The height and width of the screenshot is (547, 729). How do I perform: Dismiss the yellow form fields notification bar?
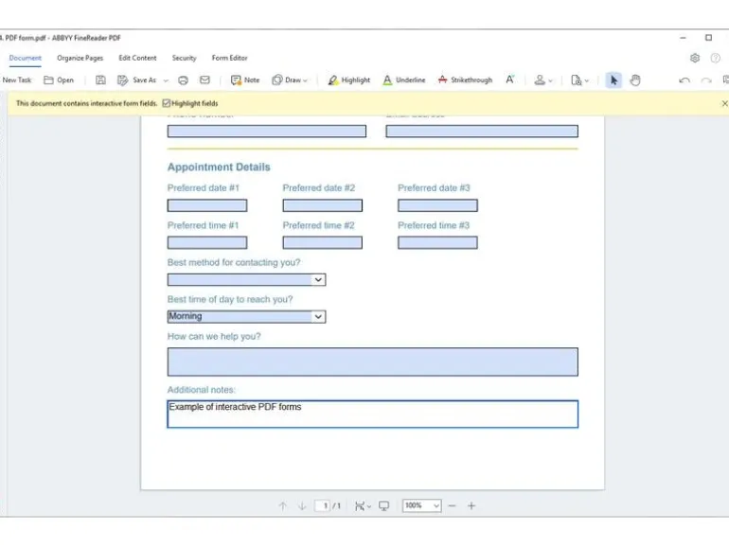coord(724,103)
